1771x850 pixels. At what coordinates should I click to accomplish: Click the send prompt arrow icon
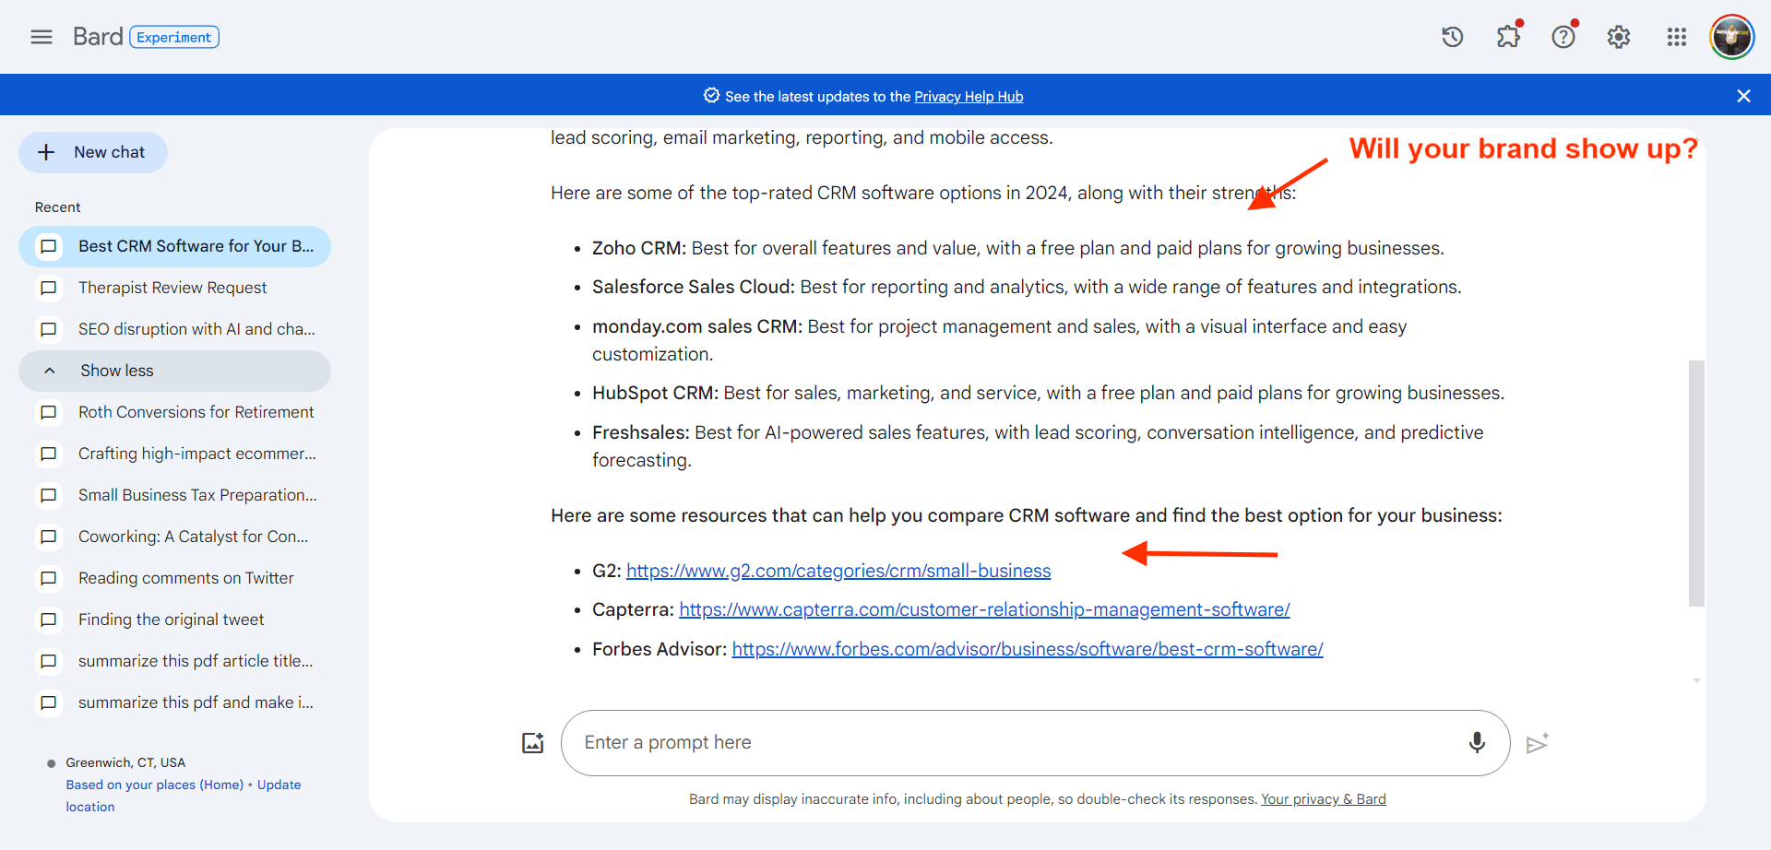pos(1537,744)
